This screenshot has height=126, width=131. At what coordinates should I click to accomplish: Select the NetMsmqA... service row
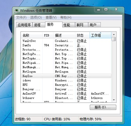[x=66, y=67]
